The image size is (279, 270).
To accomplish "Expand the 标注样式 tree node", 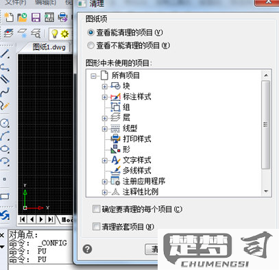I will pos(105,97).
